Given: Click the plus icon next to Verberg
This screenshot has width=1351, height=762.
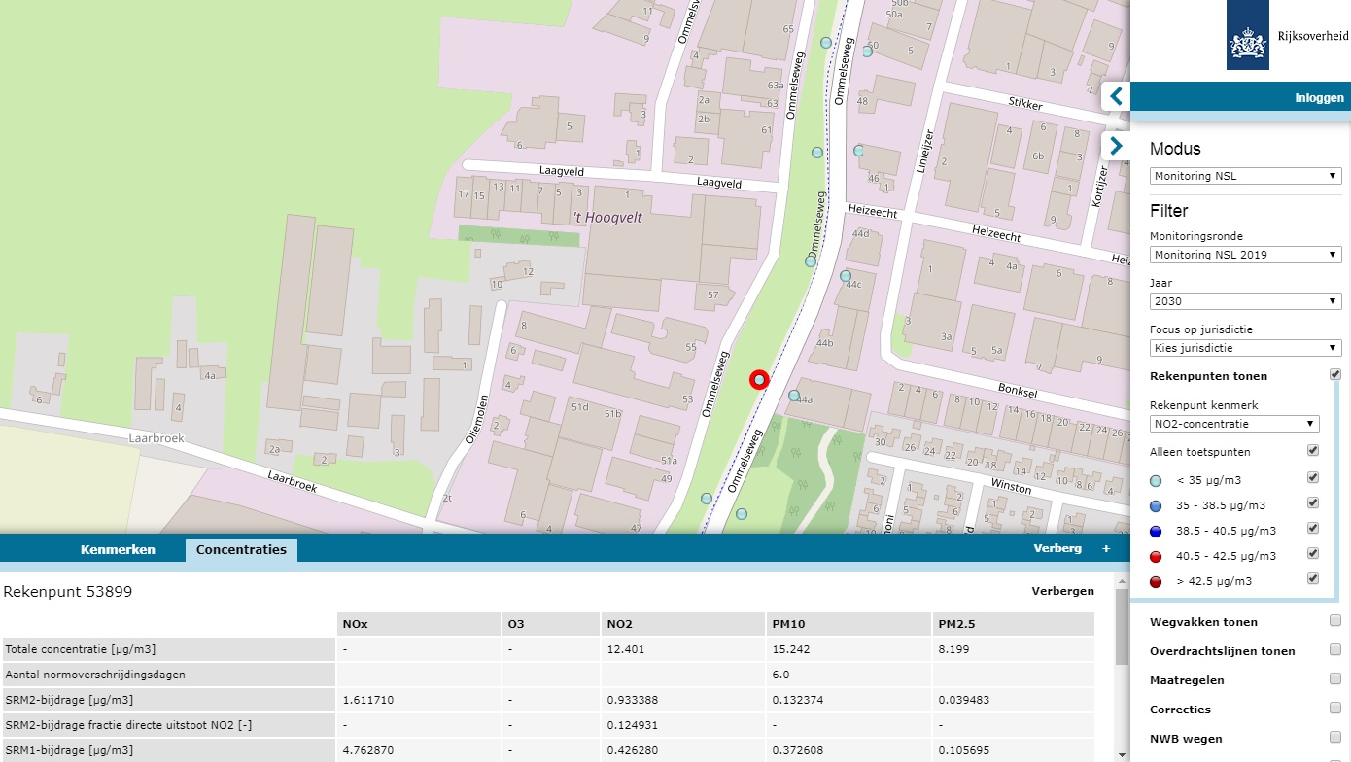Looking at the screenshot, I should tap(1105, 548).
